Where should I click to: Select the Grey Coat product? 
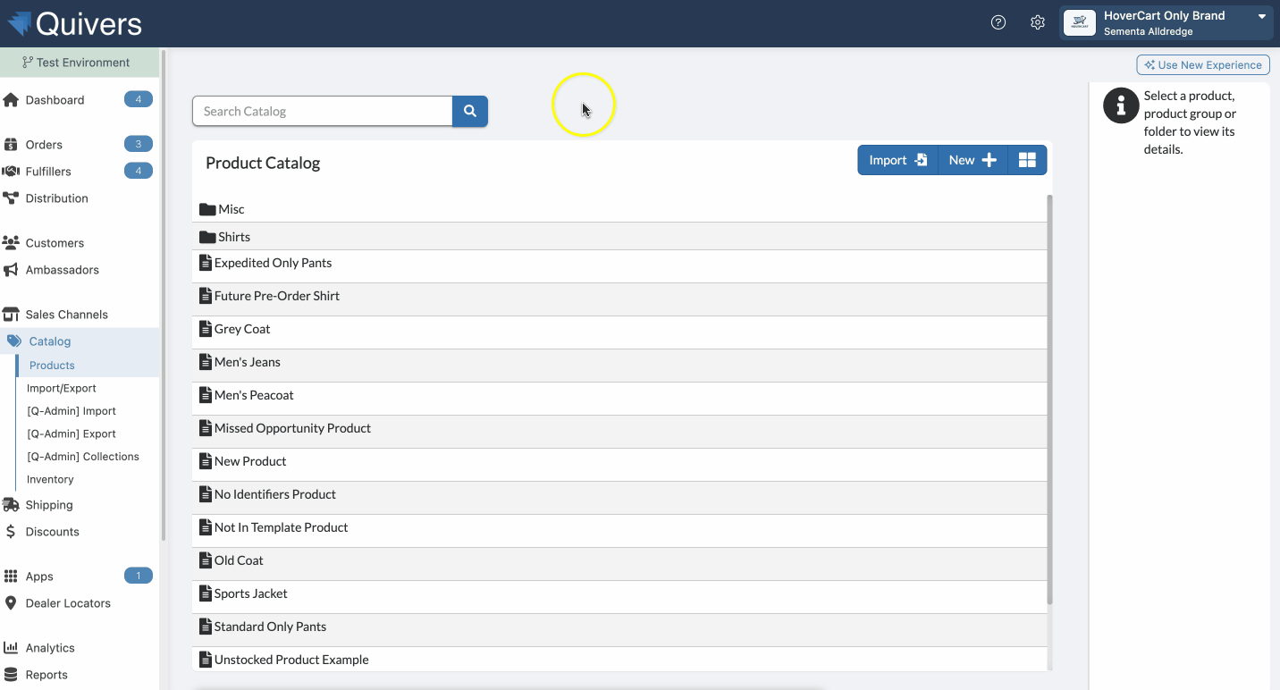coord(242,329)
